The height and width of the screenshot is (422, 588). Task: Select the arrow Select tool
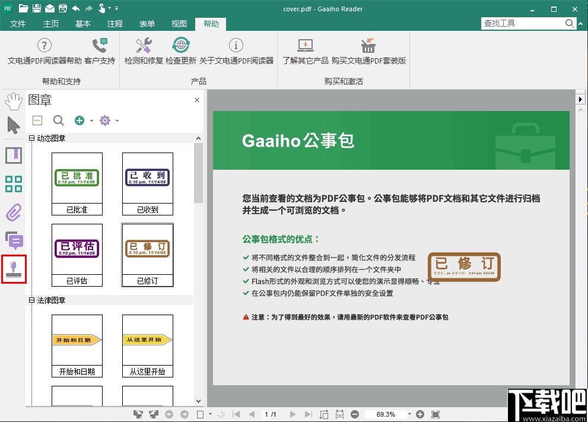click(x=14, y=125)
